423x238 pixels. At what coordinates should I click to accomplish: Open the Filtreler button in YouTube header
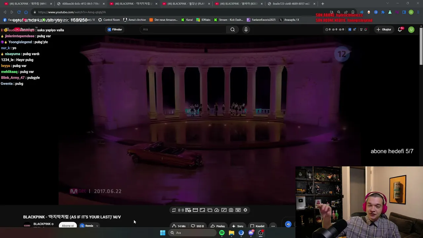(115, 29)
